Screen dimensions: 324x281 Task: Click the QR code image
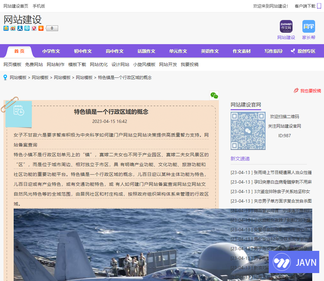[248, 131]
